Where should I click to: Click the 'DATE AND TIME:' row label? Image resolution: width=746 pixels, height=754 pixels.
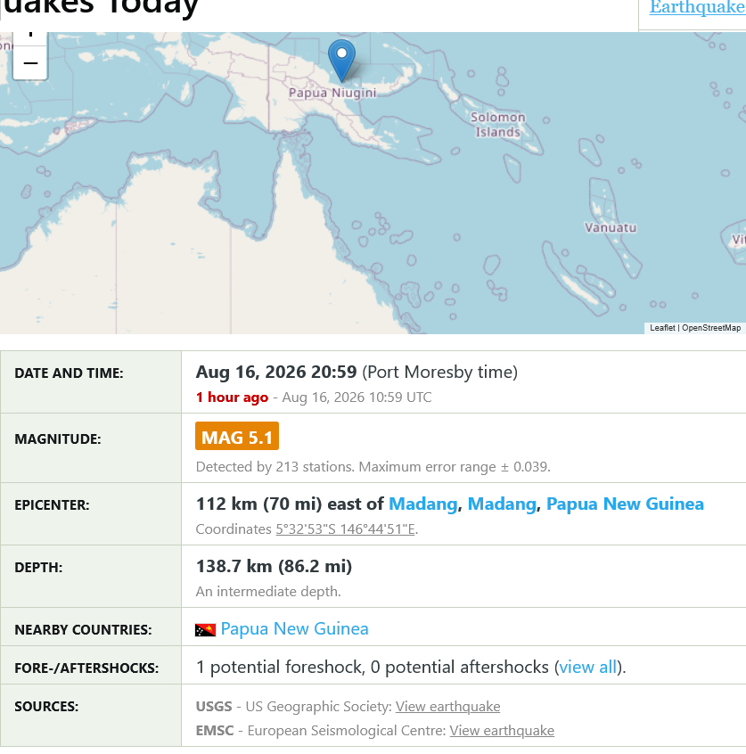(69, 373)
